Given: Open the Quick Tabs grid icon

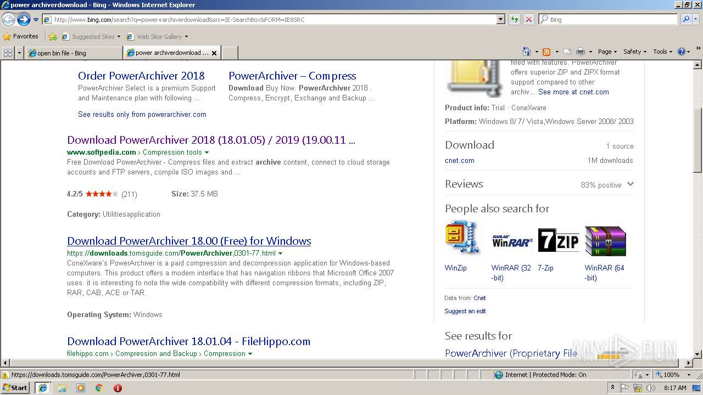Looking at the screenshot, I should 8,53.
